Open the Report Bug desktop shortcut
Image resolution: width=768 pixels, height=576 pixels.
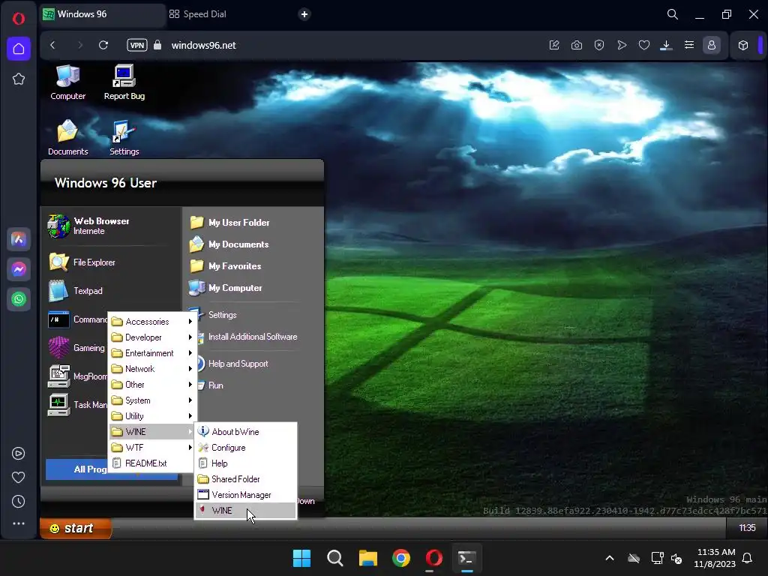pos(124,82)
